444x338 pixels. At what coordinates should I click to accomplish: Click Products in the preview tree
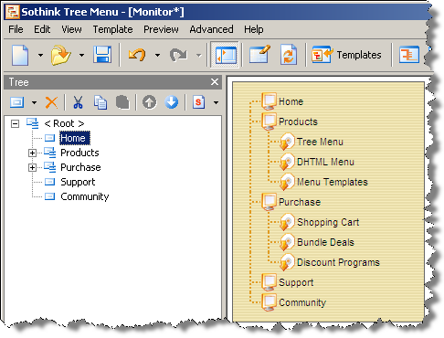pos(298,121)
